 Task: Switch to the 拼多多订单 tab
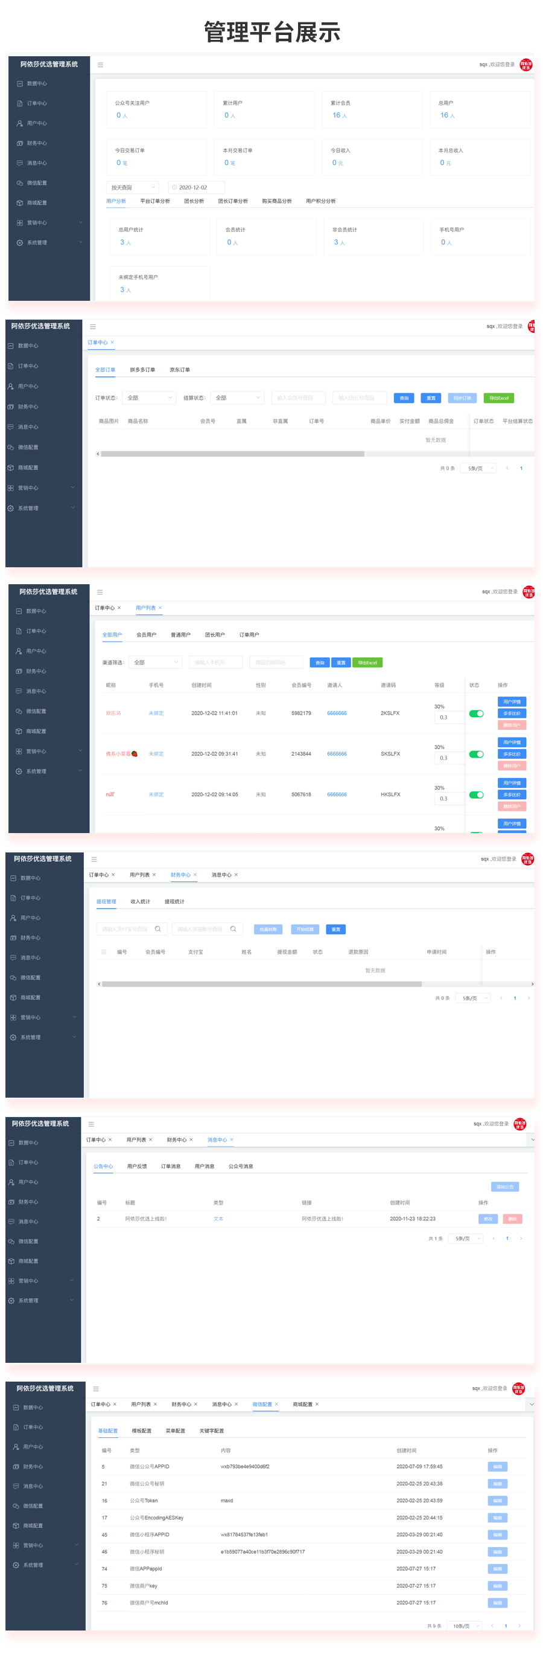pyautogui.click(x=142, y=370)
